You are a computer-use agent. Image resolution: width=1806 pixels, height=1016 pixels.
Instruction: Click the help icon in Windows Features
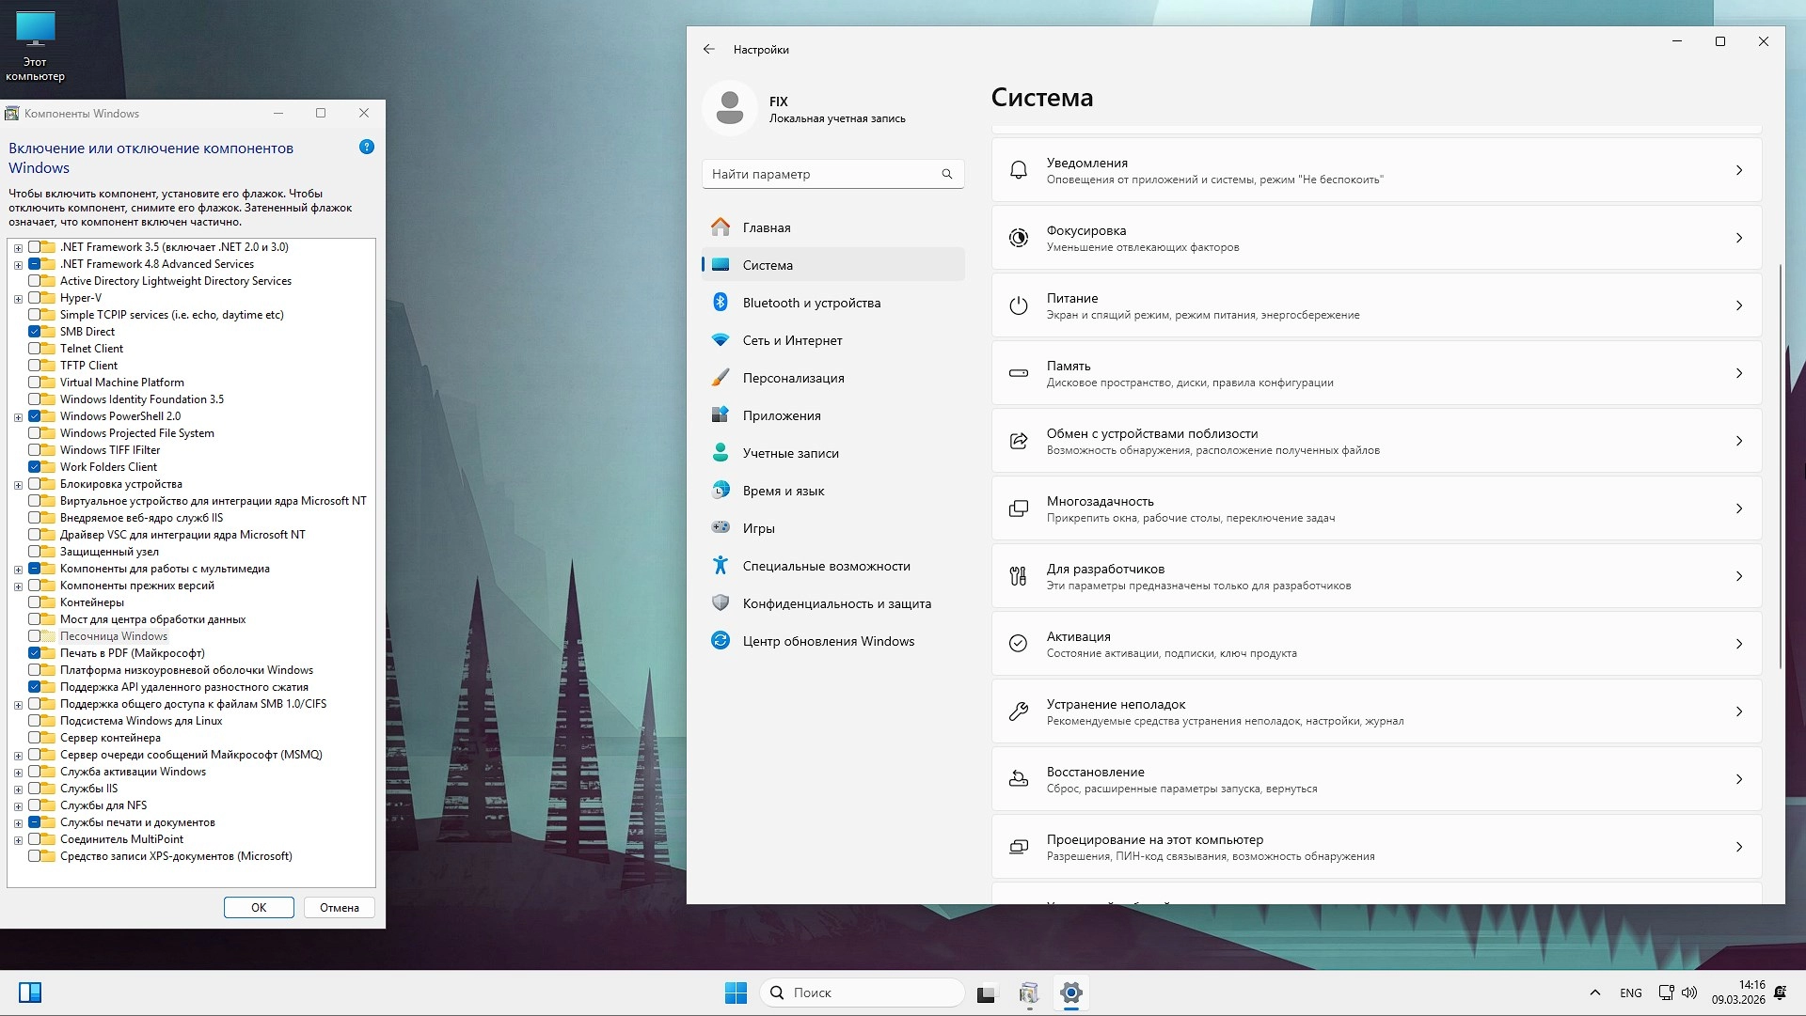tap(367, 148)
